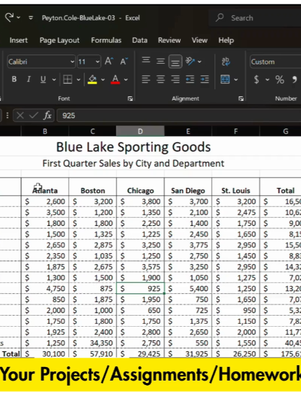Open the View tab
301x401 pixels.
pyautogui.click(x=199, y=40)
